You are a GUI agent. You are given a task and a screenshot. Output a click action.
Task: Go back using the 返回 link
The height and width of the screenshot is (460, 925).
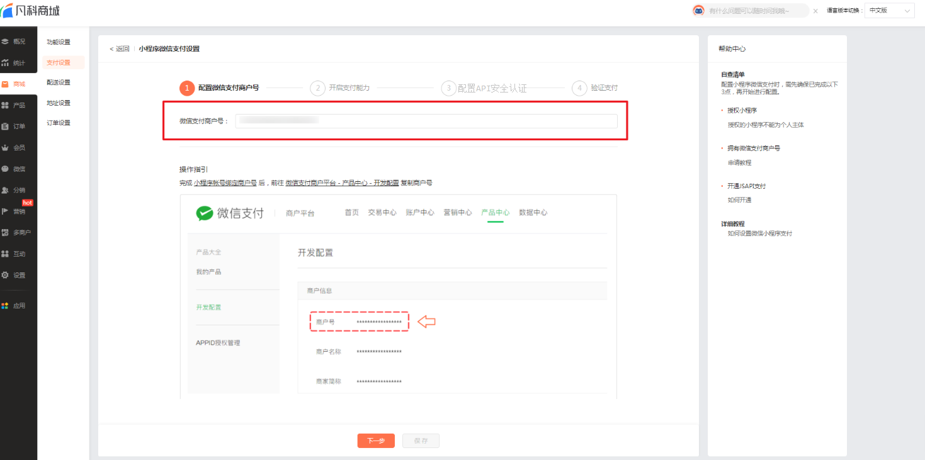click(x=120, y=48)
